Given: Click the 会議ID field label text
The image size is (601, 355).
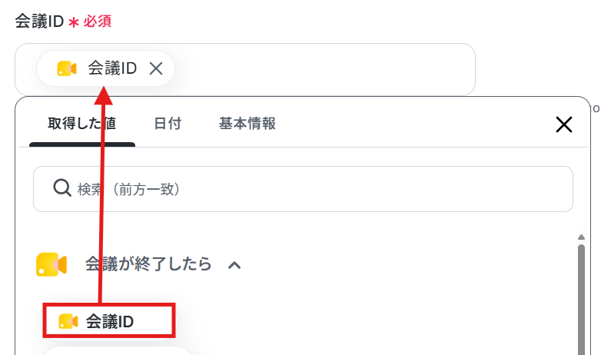Looking at the screenshot, I should coord(39,21).
